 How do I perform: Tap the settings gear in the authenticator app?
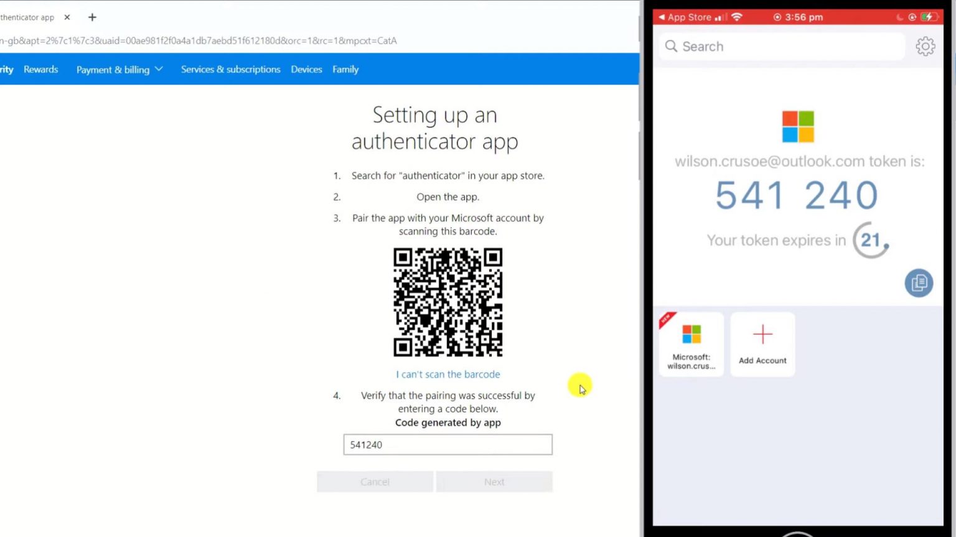[x=926, y=46]
